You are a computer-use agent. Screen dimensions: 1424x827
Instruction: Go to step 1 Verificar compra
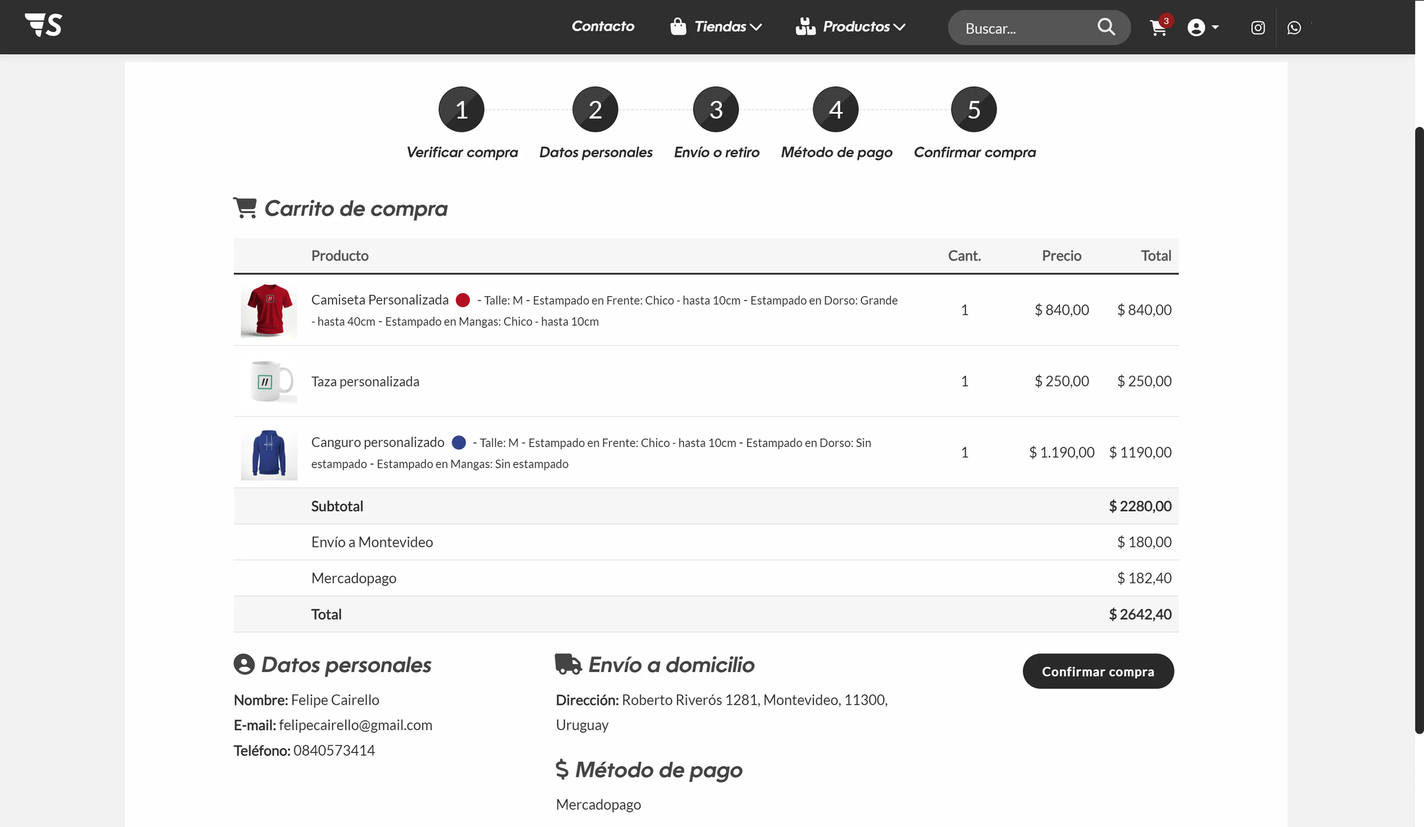coord(461,110)
